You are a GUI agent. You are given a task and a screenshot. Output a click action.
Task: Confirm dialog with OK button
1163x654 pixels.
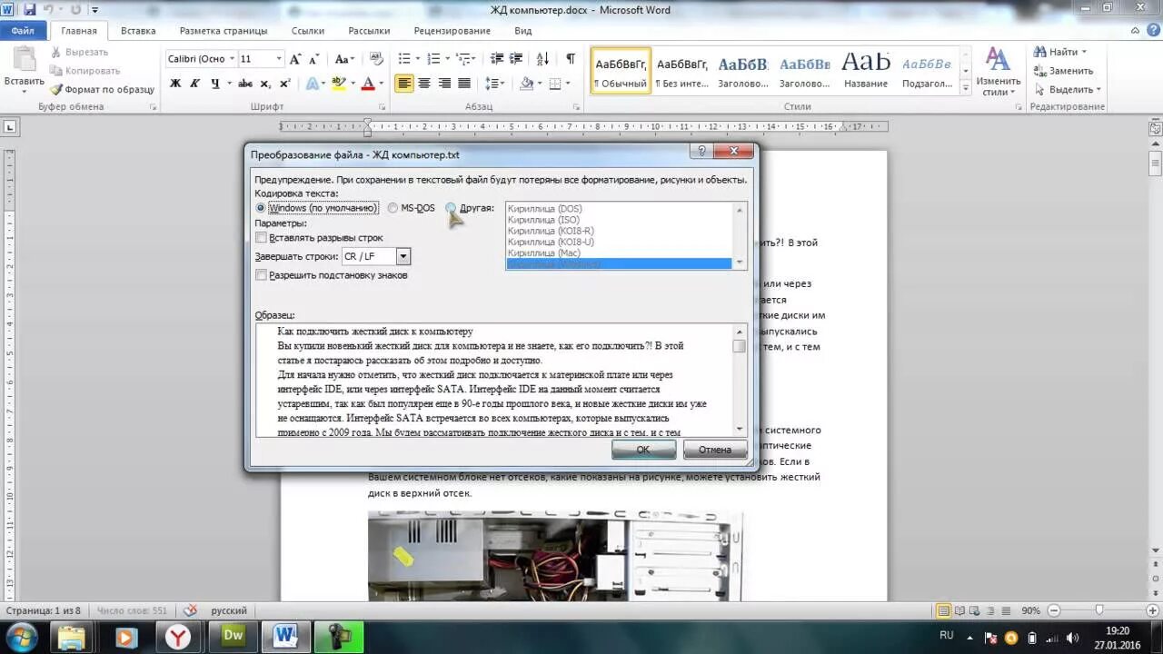tap(642, 450)
